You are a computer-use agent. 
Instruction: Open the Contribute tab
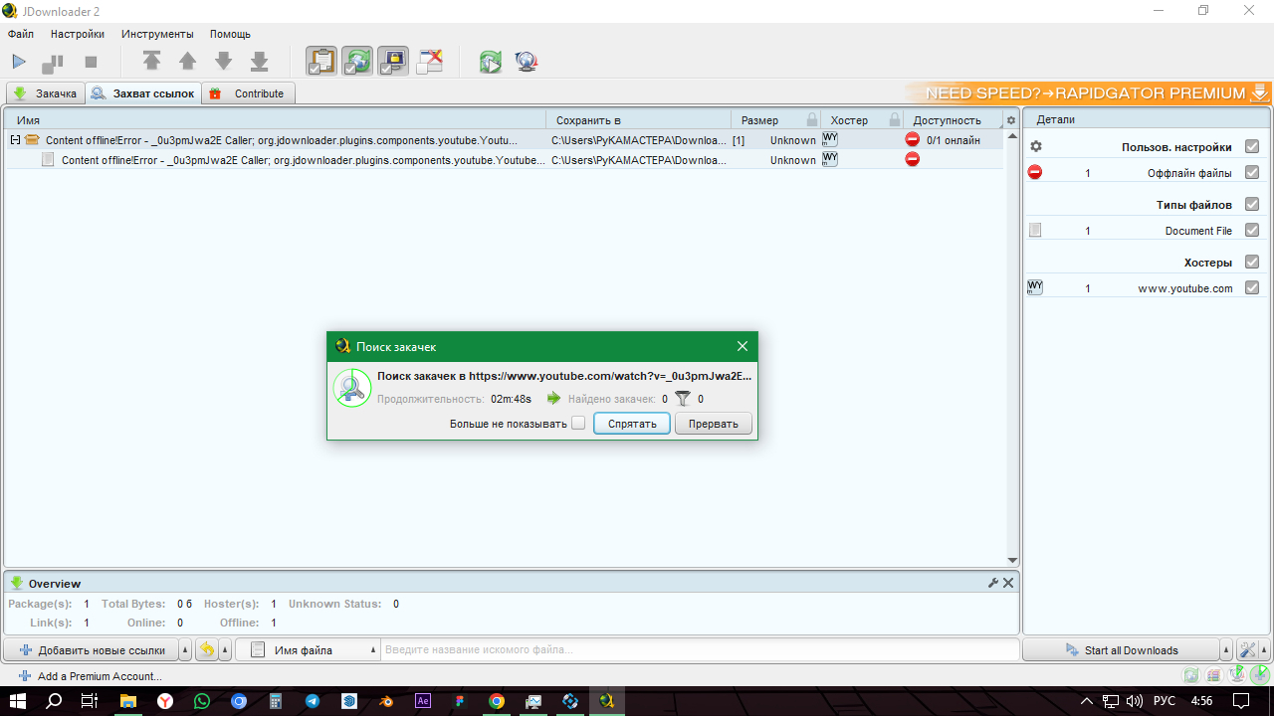coord(249,93)
